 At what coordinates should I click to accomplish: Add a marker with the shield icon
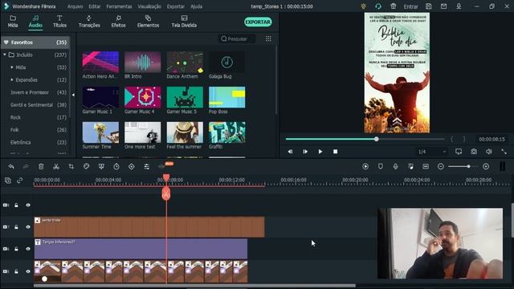tap(381, 166)
